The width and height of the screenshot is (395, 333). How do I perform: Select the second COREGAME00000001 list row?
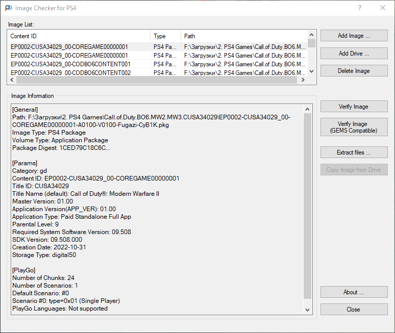pyautogui.click(x=158, y=56)
